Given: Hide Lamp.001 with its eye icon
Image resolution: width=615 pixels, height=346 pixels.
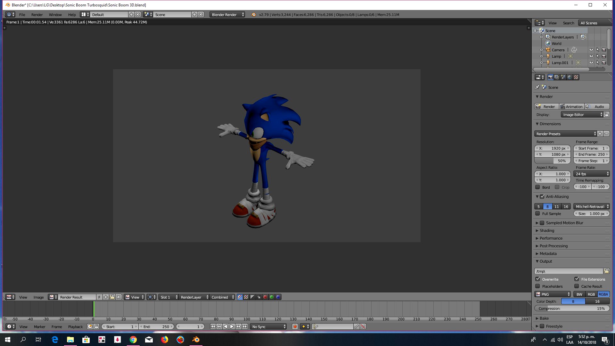Looking at the screenshot, I should click(591, 62).
